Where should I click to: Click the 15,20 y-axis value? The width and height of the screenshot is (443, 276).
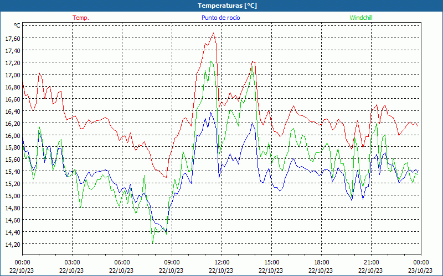(x=13, y=184)
